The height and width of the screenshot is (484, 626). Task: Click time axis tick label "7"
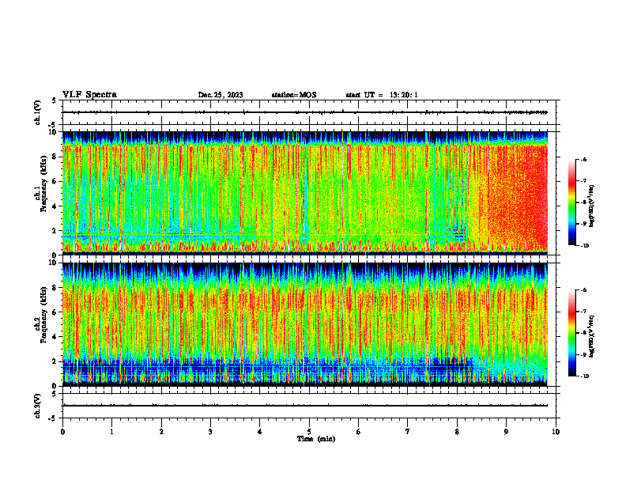click(408, 432)
